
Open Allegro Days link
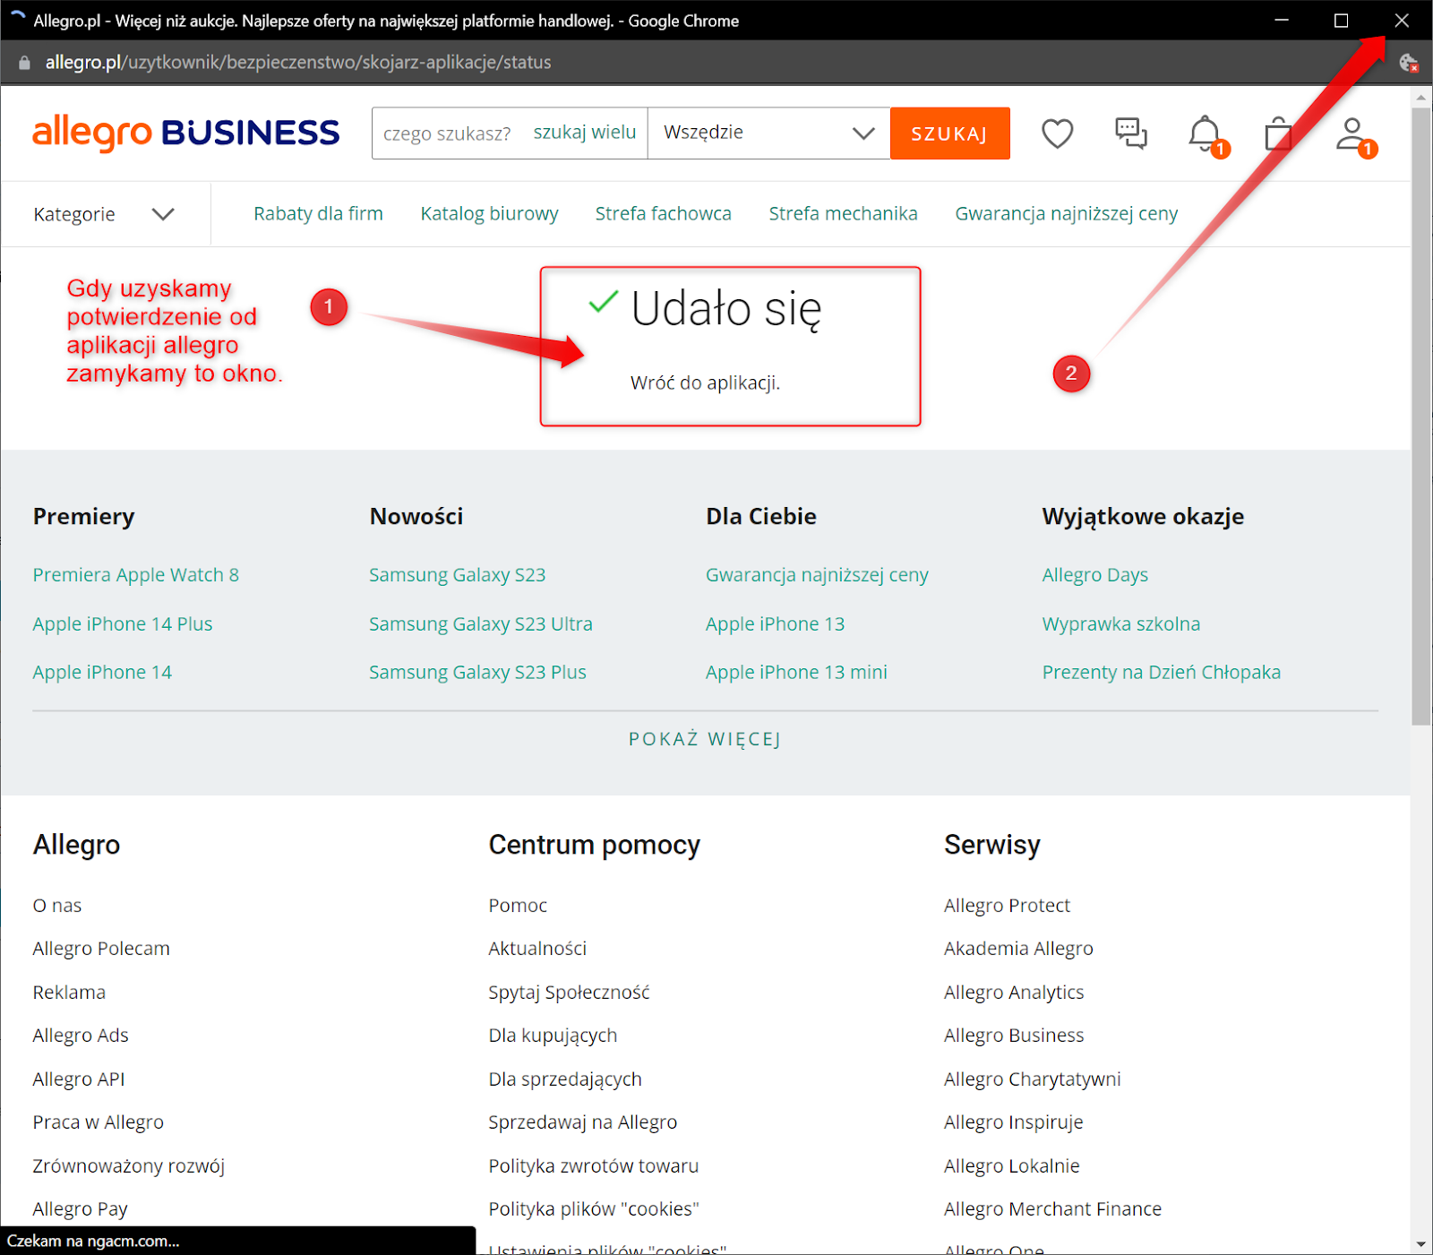point(1094,575)
